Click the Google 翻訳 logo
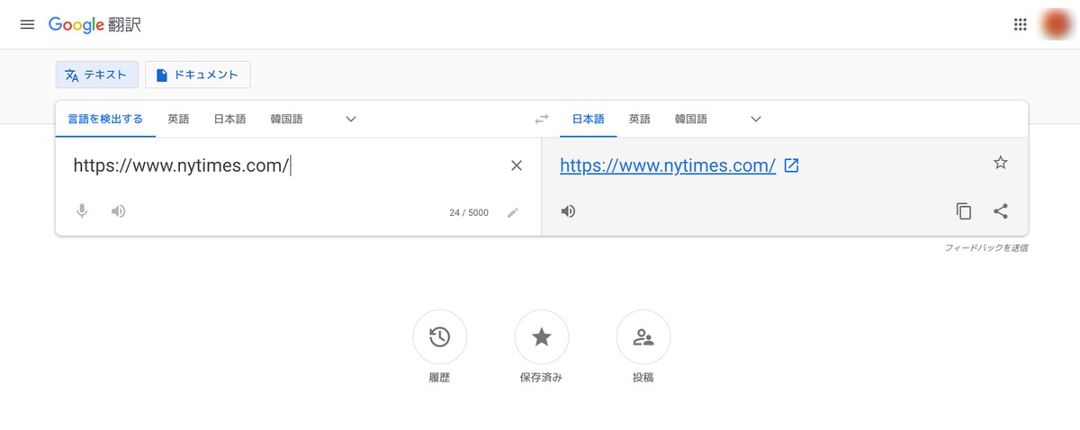The image size is (1080, 430). click(94, 24)
